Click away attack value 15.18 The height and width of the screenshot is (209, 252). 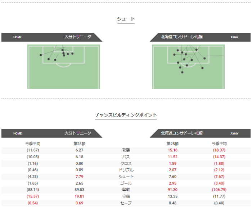tap(172, 150)
